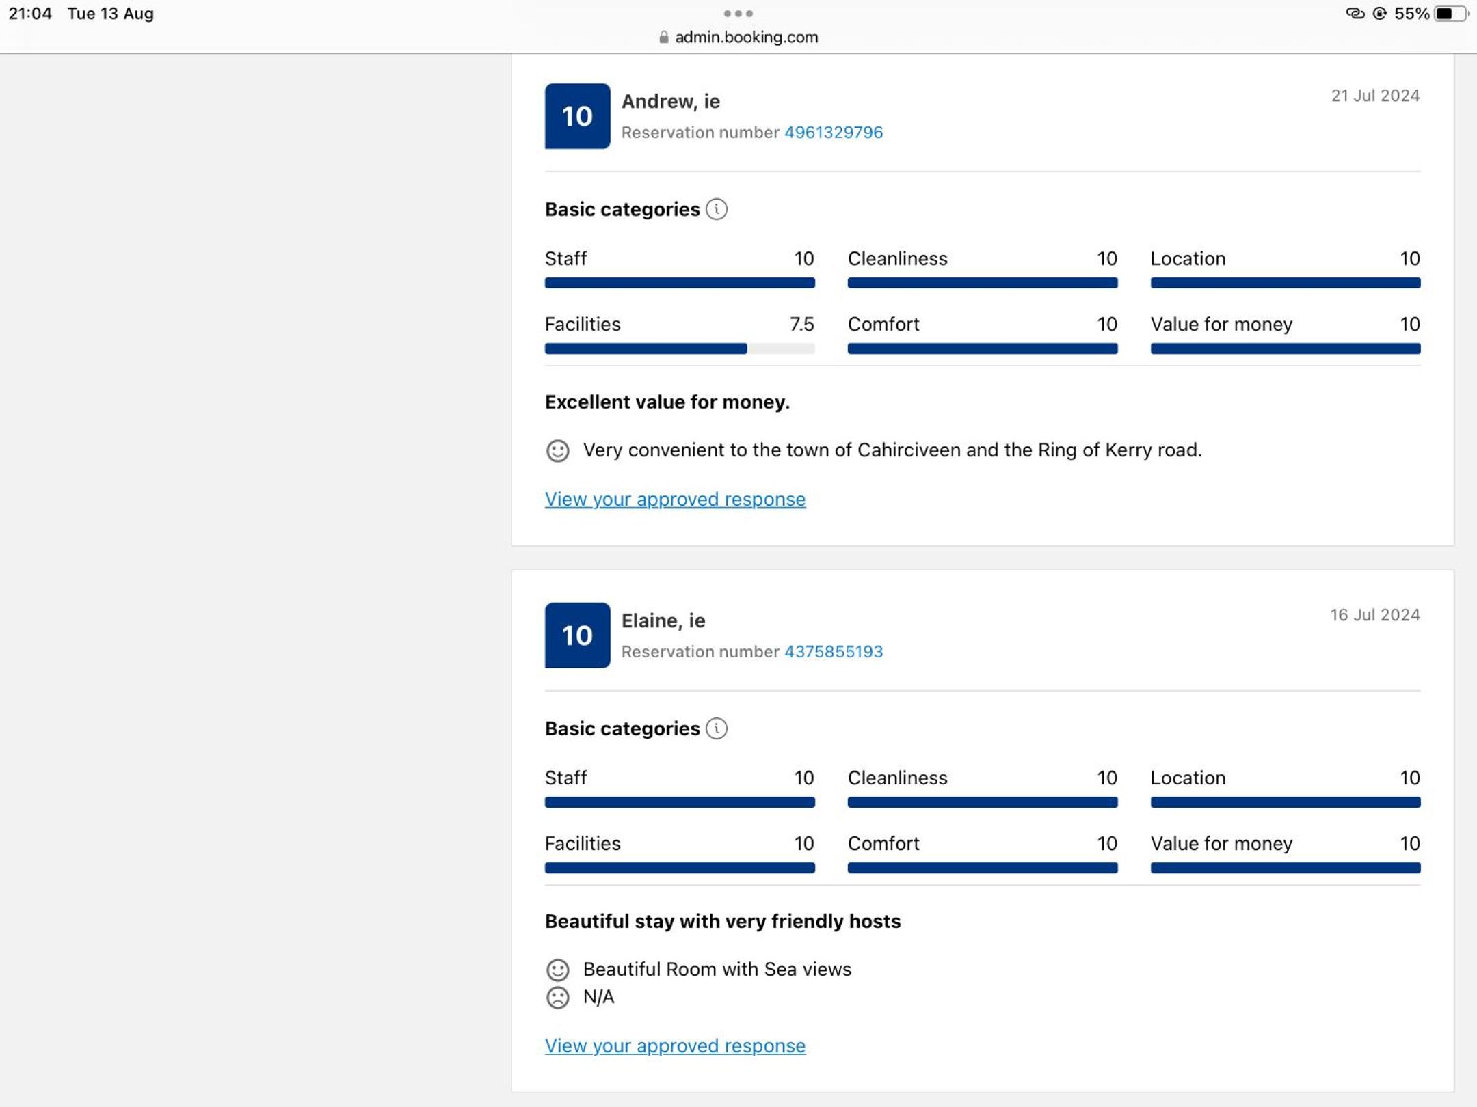Tap the battery icon in status bar

(1450, 14)
